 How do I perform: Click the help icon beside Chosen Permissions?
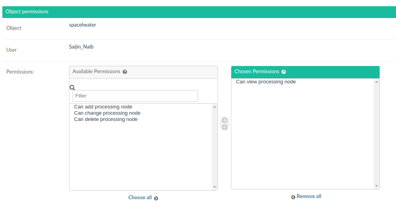284,72
